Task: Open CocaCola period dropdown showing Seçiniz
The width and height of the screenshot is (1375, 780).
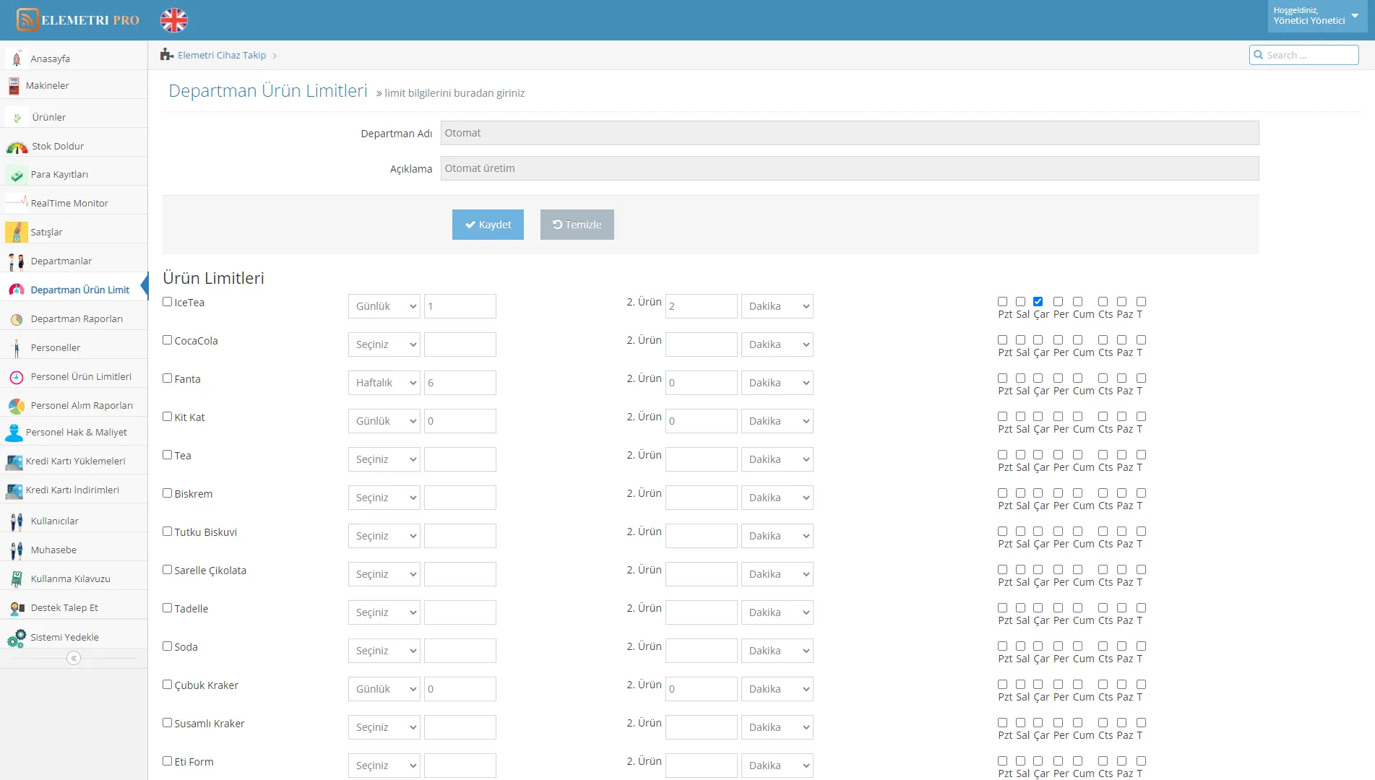Action: 384,344
